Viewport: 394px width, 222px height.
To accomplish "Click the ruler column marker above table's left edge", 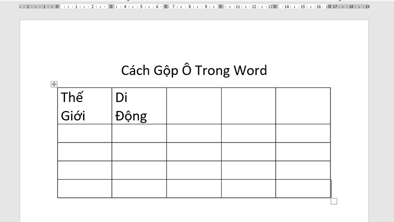I will click(x=58, y=7).
